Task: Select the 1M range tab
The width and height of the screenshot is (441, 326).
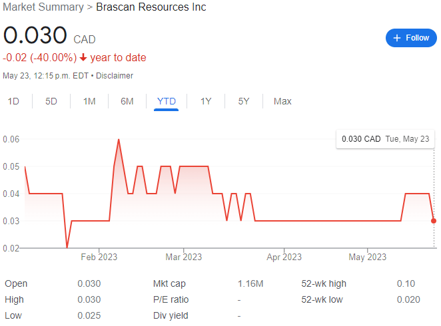Action: (x=89, y=101)
